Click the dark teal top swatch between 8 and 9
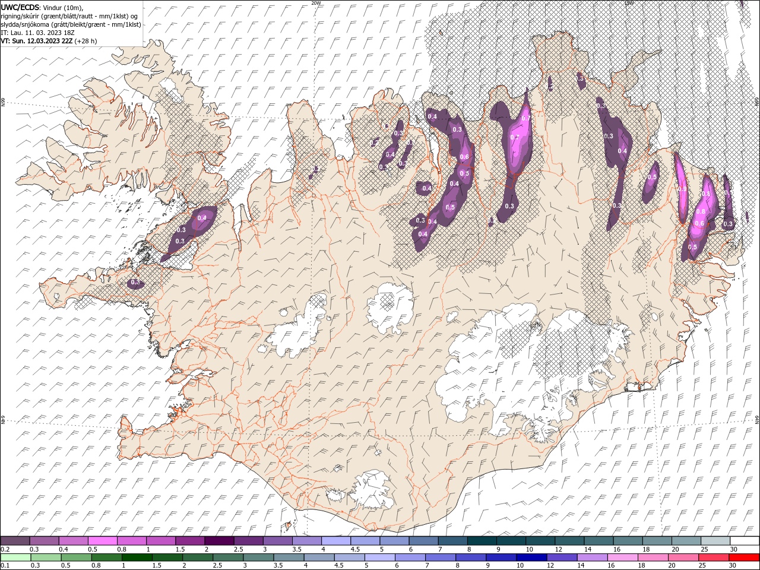This screenshot has width=760, height=570. click(481, 541)
